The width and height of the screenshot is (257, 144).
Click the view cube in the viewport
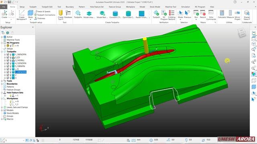click(x=242, y=32)
